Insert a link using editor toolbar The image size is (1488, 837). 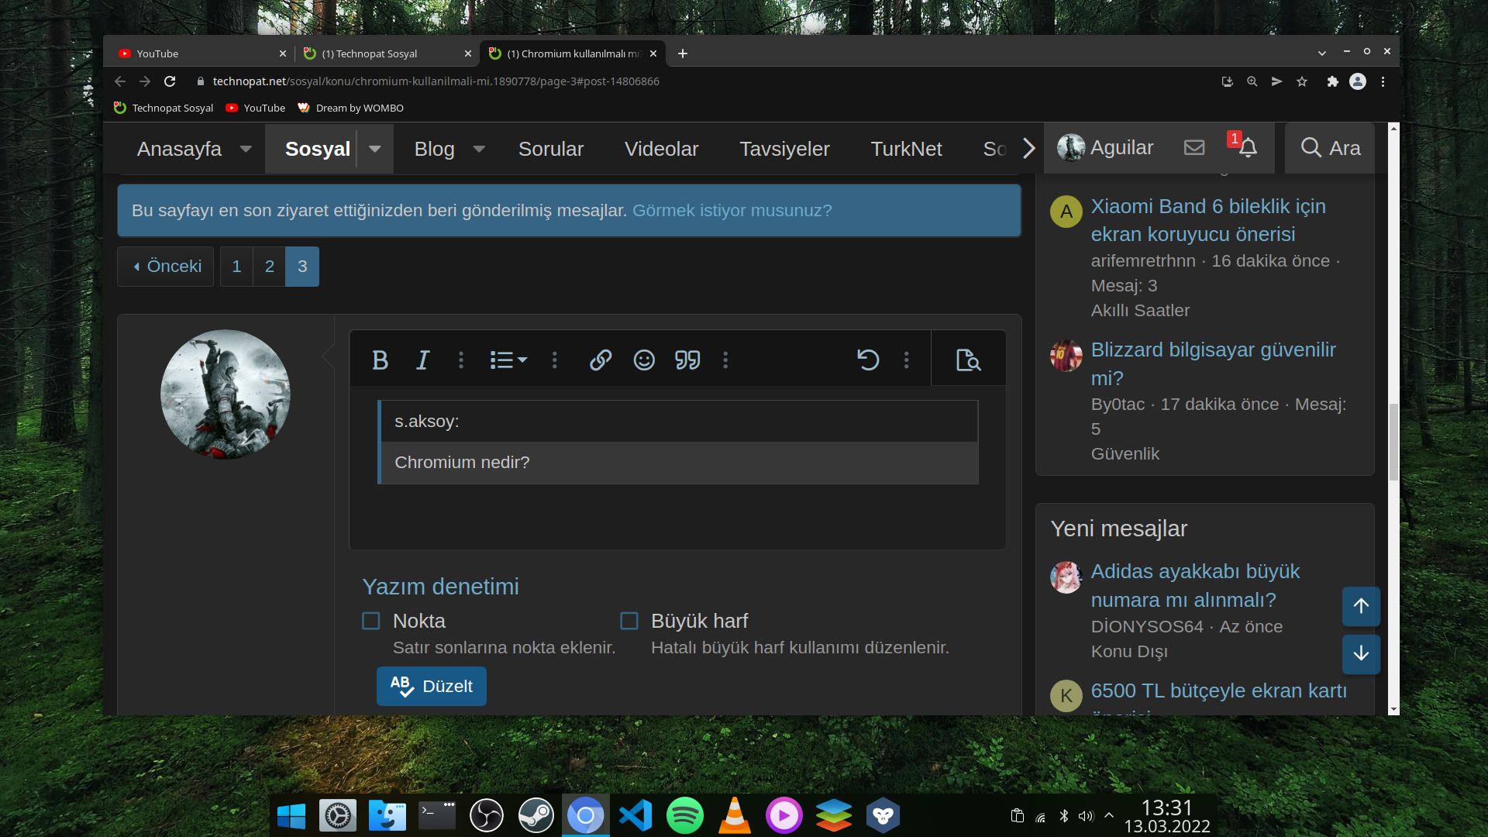tap(601, 360)
